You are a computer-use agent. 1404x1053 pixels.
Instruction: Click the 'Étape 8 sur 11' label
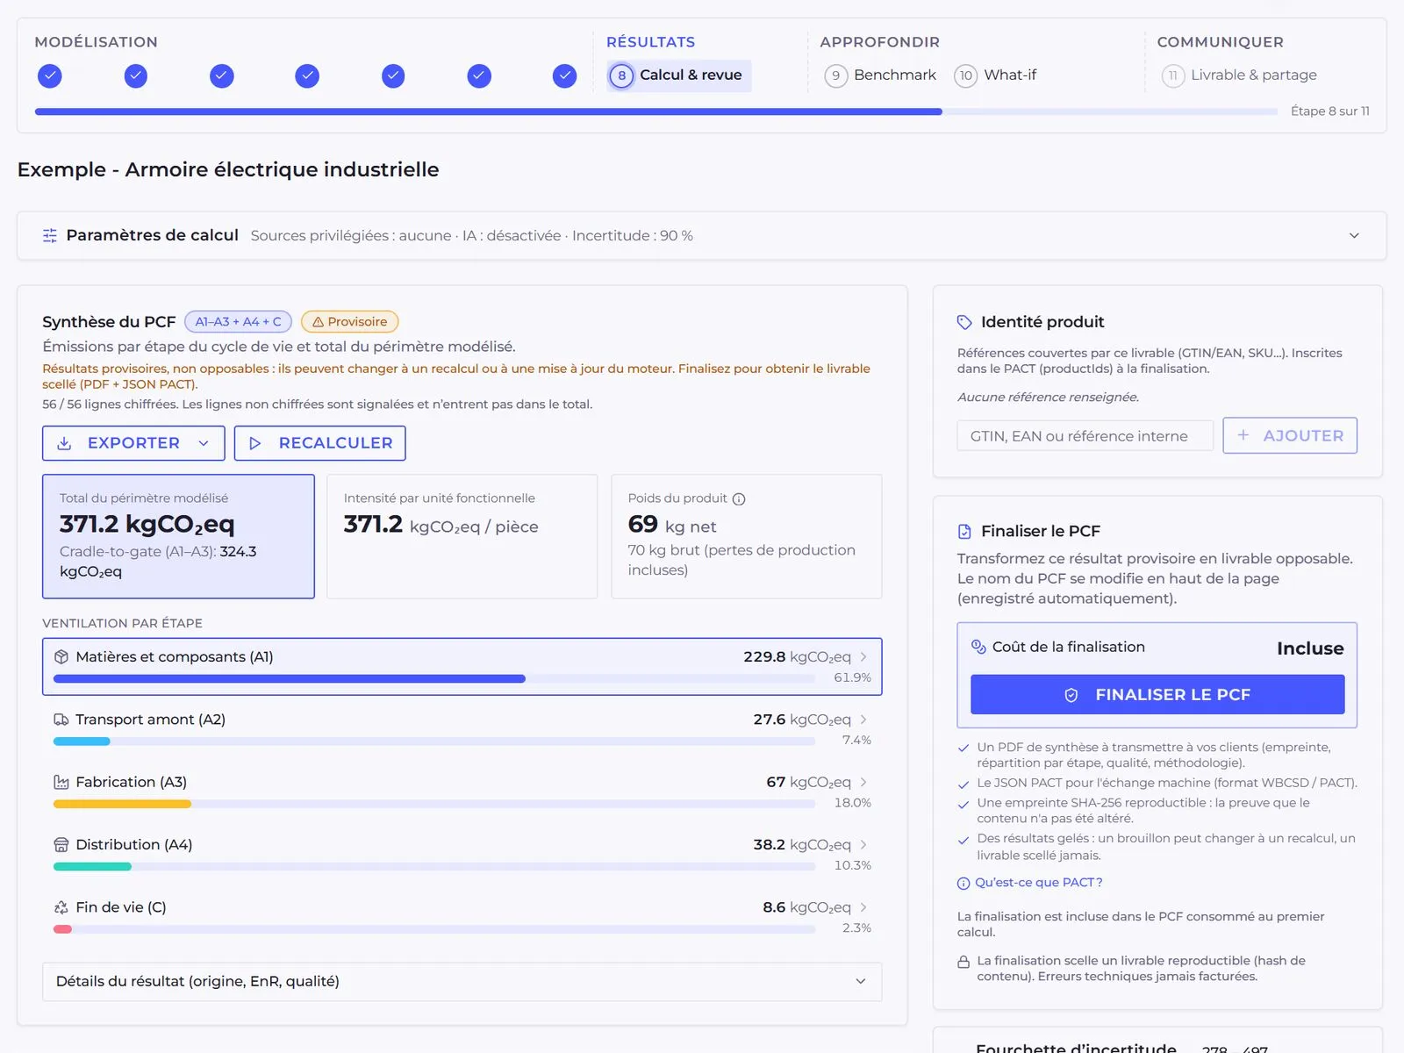pyautogui.click(x=1330, y=111)
